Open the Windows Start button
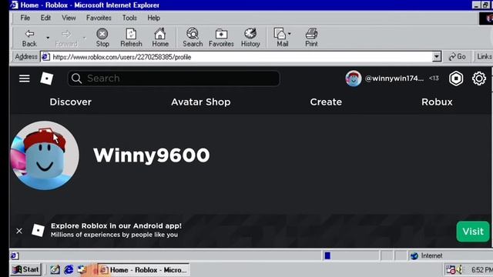Viewport: 493px width, 277px height. point(25,269)
